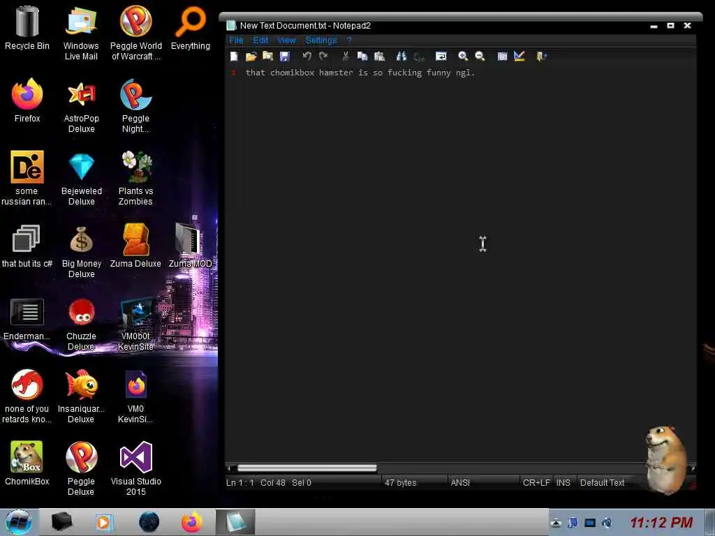Viewport: 715px width, 536px height.
Task: Click the 'Ln 1 : 1' status bar entry
Action: pyautogui.click(x=240, y=483)
